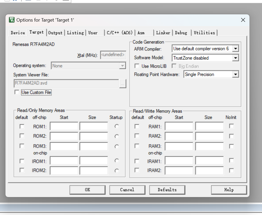Select the Startup radio for ROM3
This screenshot has height=215, width=262.
[x=117, y=147]
